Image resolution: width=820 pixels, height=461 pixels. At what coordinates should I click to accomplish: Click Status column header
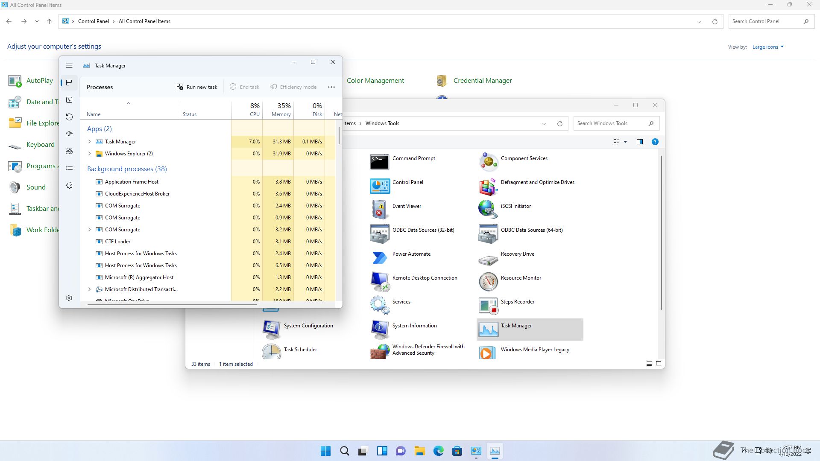point(205,110)
